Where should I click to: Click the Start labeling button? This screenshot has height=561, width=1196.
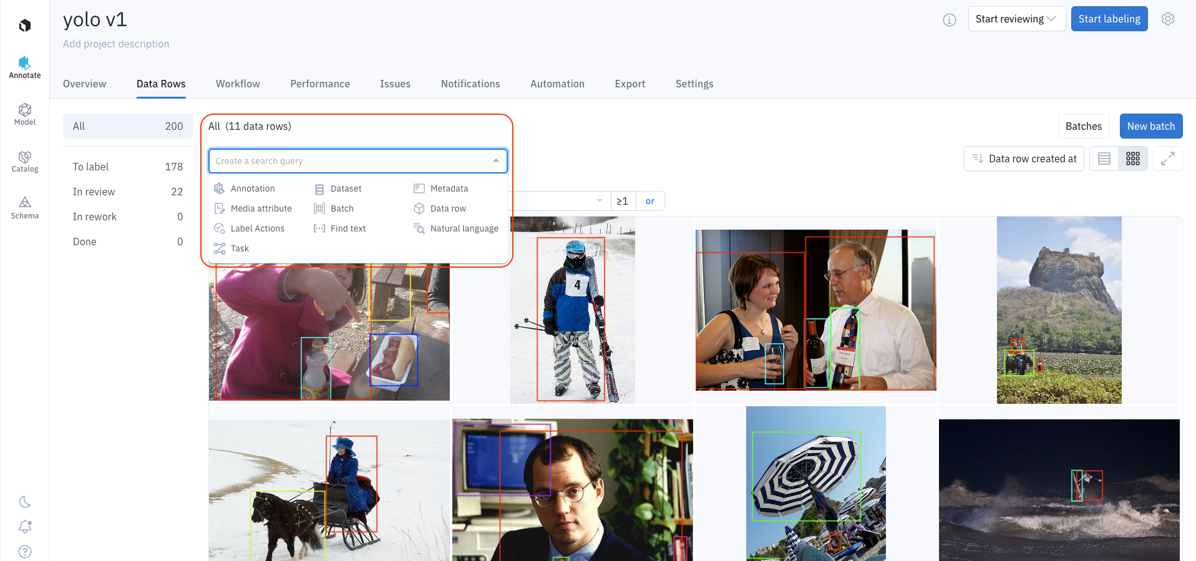[1109, 19]
